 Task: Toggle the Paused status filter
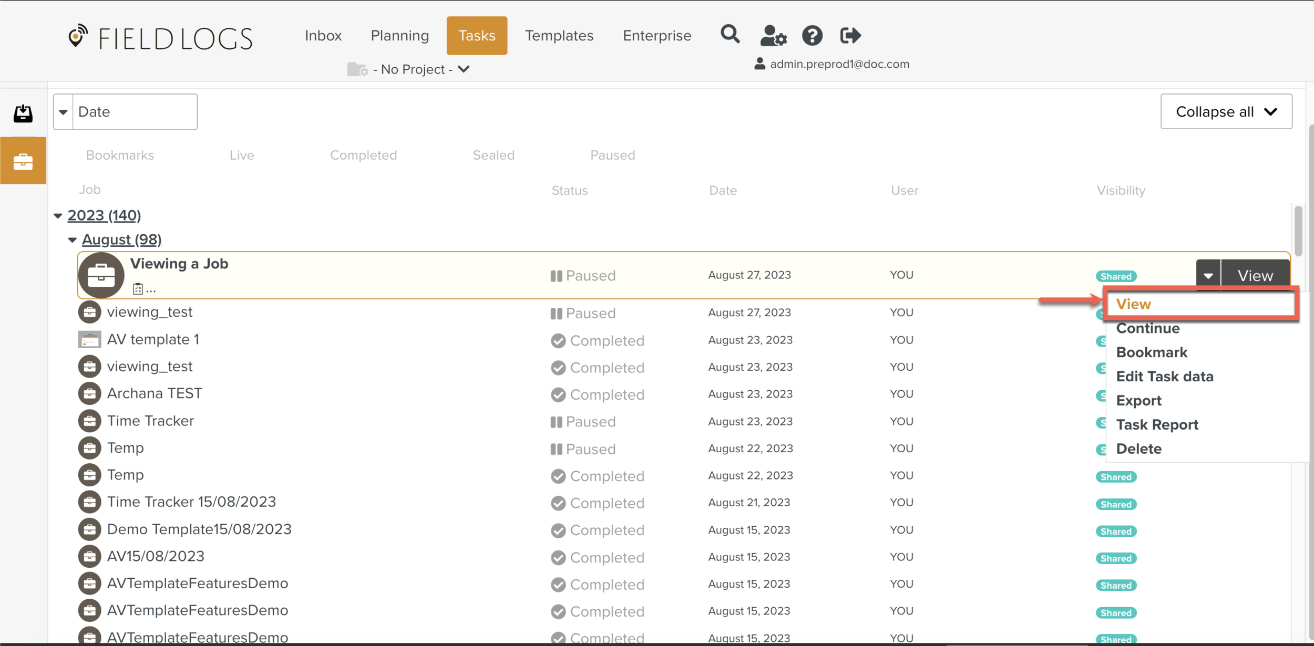[612, 155]
